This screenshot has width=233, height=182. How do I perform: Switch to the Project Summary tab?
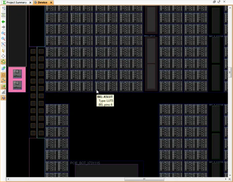[16, 3]
